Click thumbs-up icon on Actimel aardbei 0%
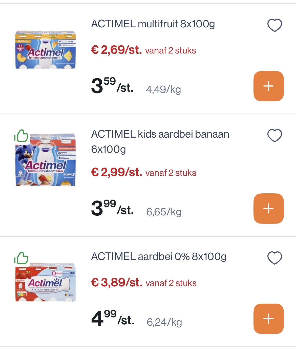The width and height of the screenshot is (296, 351). pos(21,258)
